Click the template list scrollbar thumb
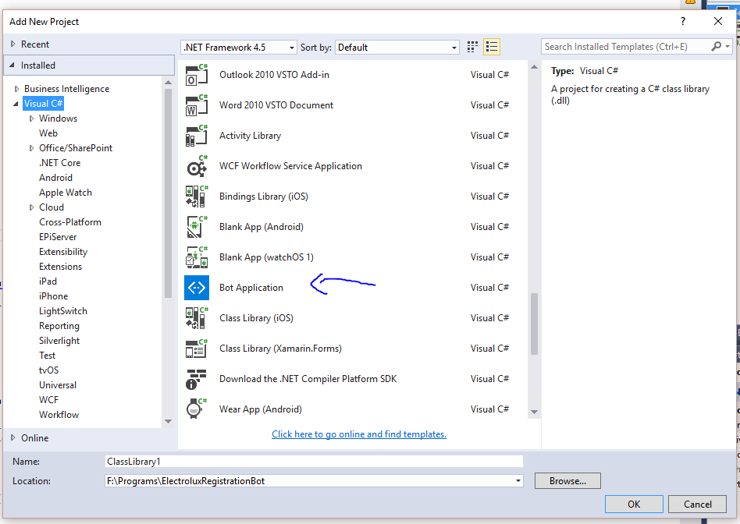The height and width of the screenshot is (524, 740). click(x=534, y=324)
